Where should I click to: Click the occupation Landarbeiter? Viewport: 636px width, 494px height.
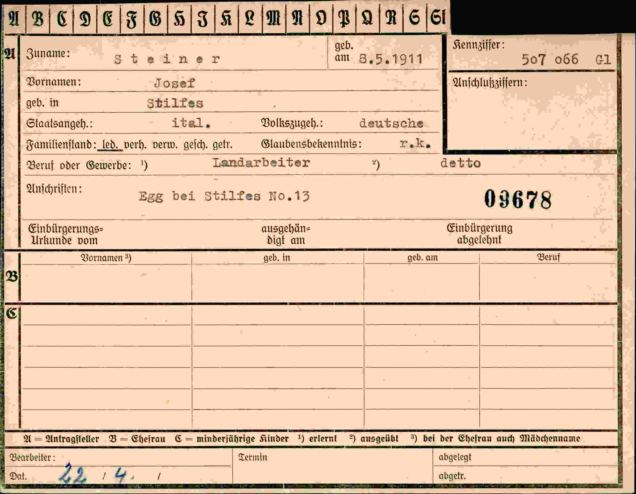tap(261, 163)
